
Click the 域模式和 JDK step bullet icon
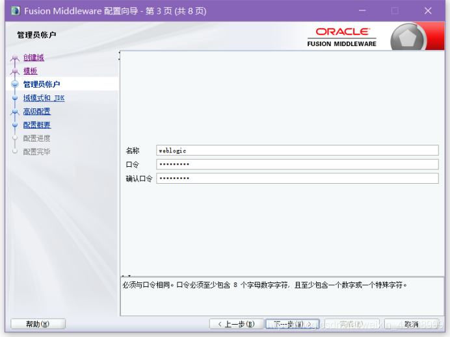[15, 97]
